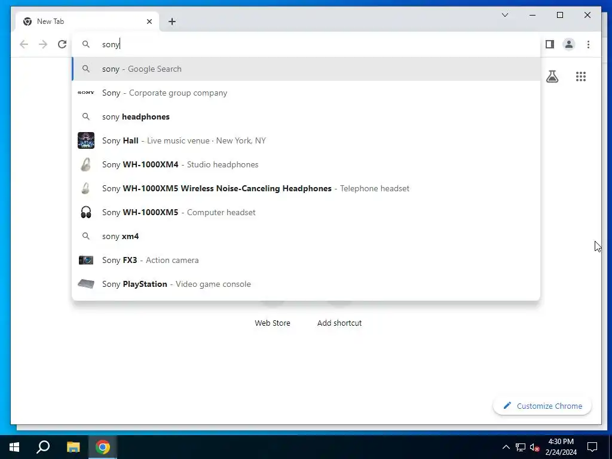
Task: Click the network tray icon
Action: tap(521, 447)
